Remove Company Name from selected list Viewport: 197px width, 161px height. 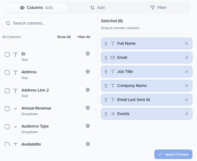[186, 86]
